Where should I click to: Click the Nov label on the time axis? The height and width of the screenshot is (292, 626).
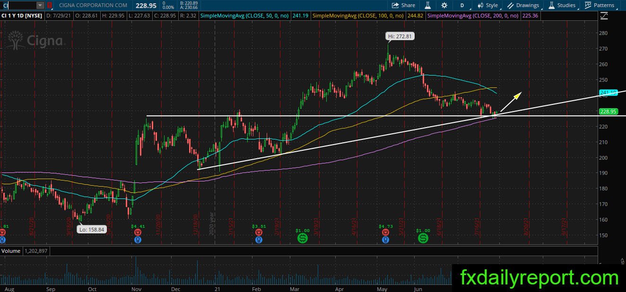pos(136,289)
